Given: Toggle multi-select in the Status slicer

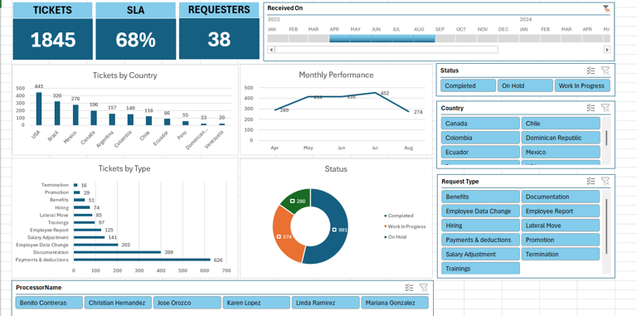Looking at the screenshot, I should coord(591,70).
